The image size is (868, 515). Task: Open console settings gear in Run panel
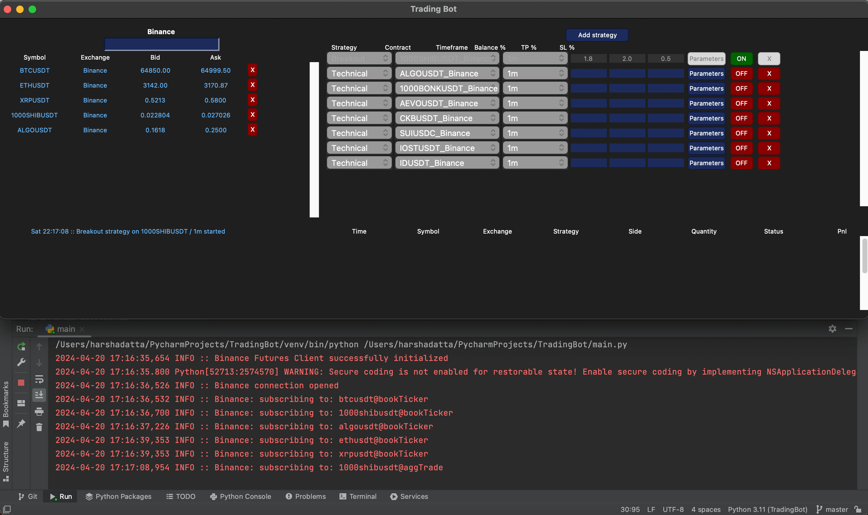click(832, 329)
